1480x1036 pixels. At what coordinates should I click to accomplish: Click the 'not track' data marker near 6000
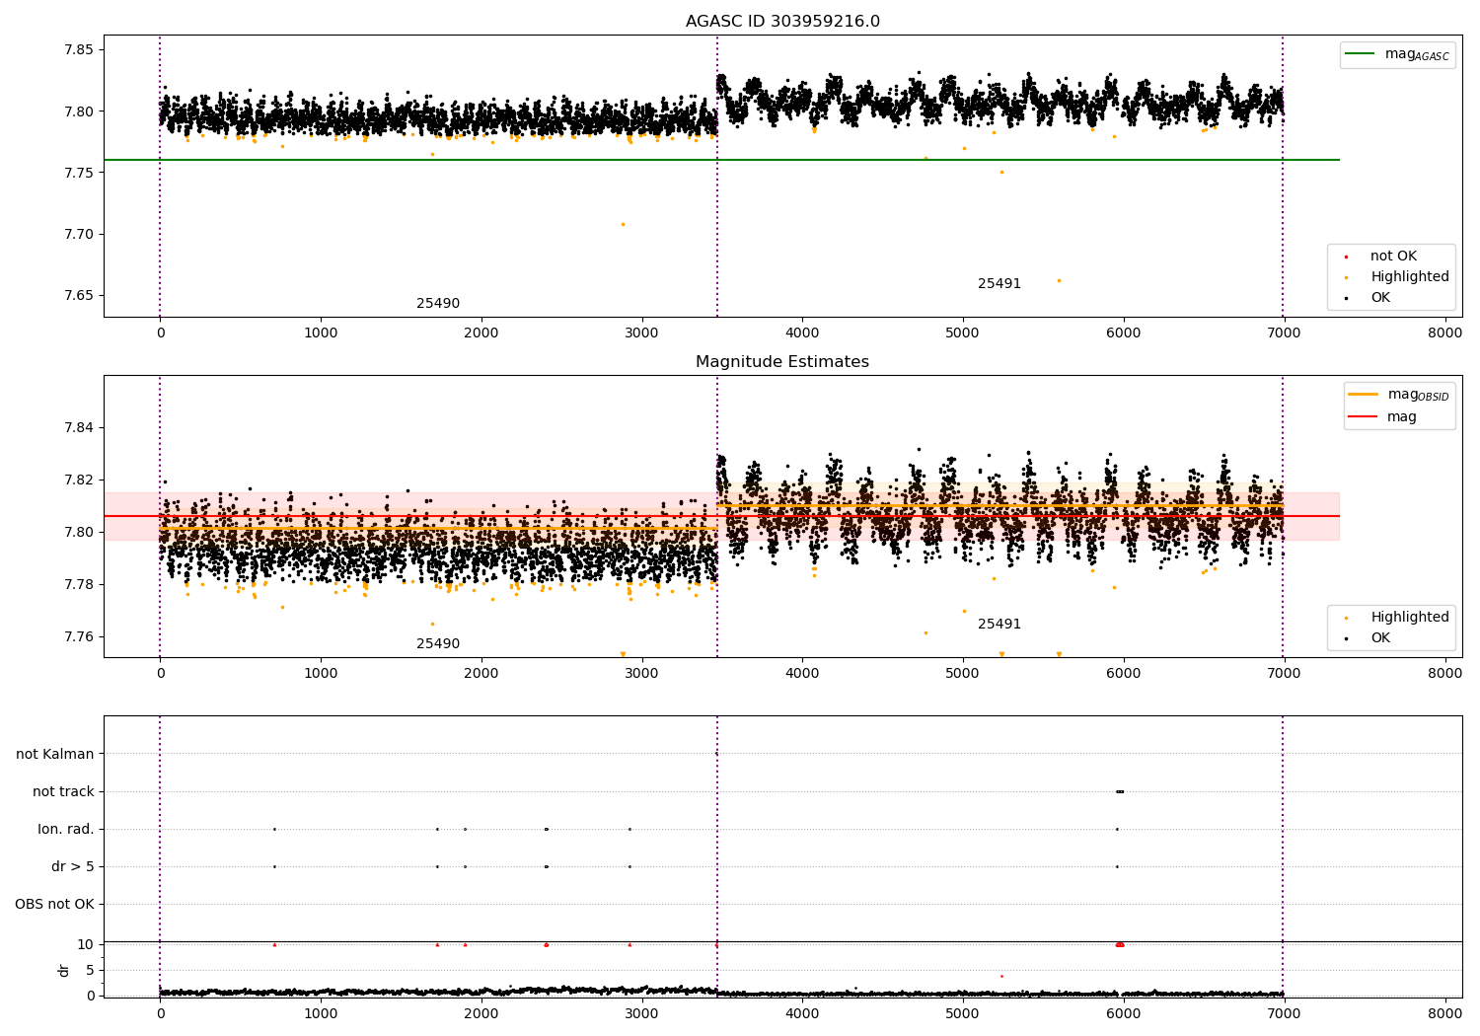click(x=1120, y=791)
